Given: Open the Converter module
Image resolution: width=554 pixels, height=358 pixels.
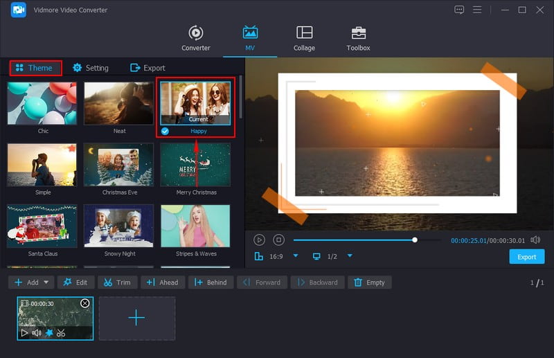Looking at the screenshot, I should [x=196, y=38].
